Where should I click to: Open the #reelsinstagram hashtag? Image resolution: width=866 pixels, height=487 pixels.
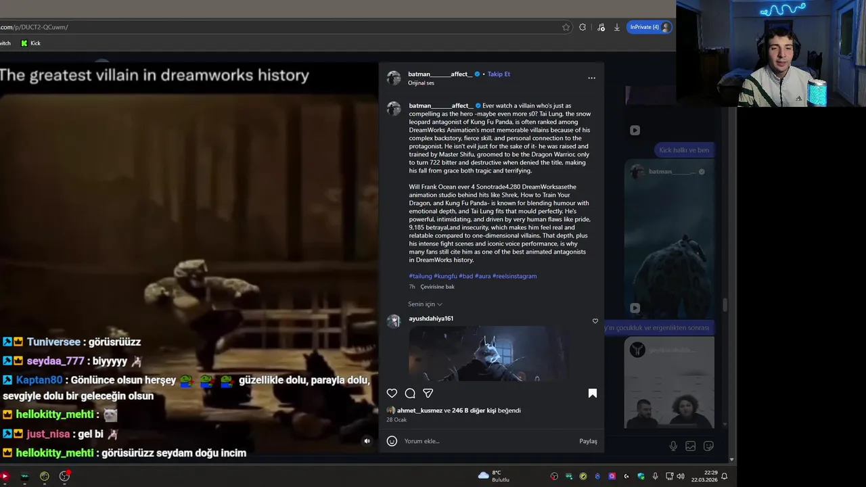[x=514, y=276]
